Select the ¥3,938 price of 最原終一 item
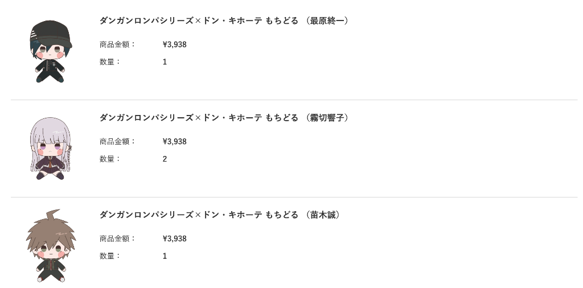The width and height of the screenshot is (583, 288). pos(174,44)
